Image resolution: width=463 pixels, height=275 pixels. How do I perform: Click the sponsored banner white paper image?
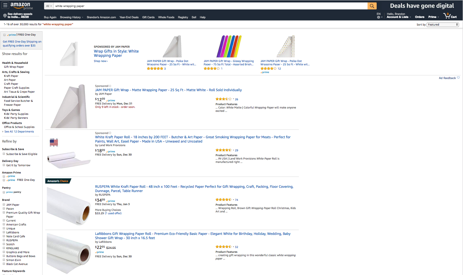(69, 54)
